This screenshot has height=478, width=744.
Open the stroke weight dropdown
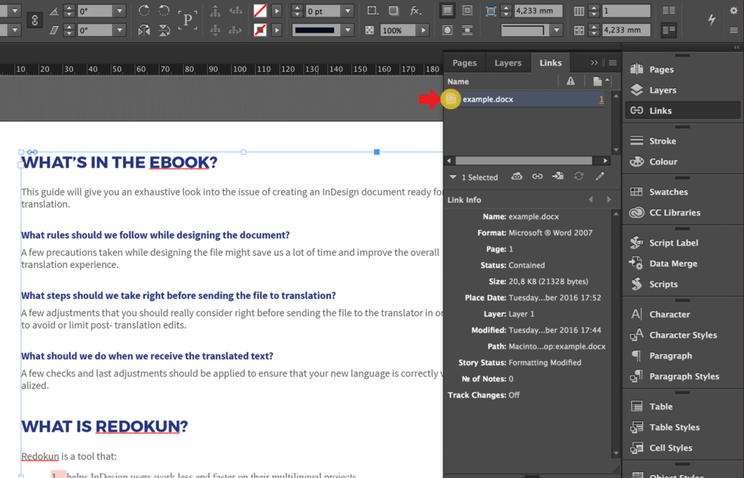(347, 11)
